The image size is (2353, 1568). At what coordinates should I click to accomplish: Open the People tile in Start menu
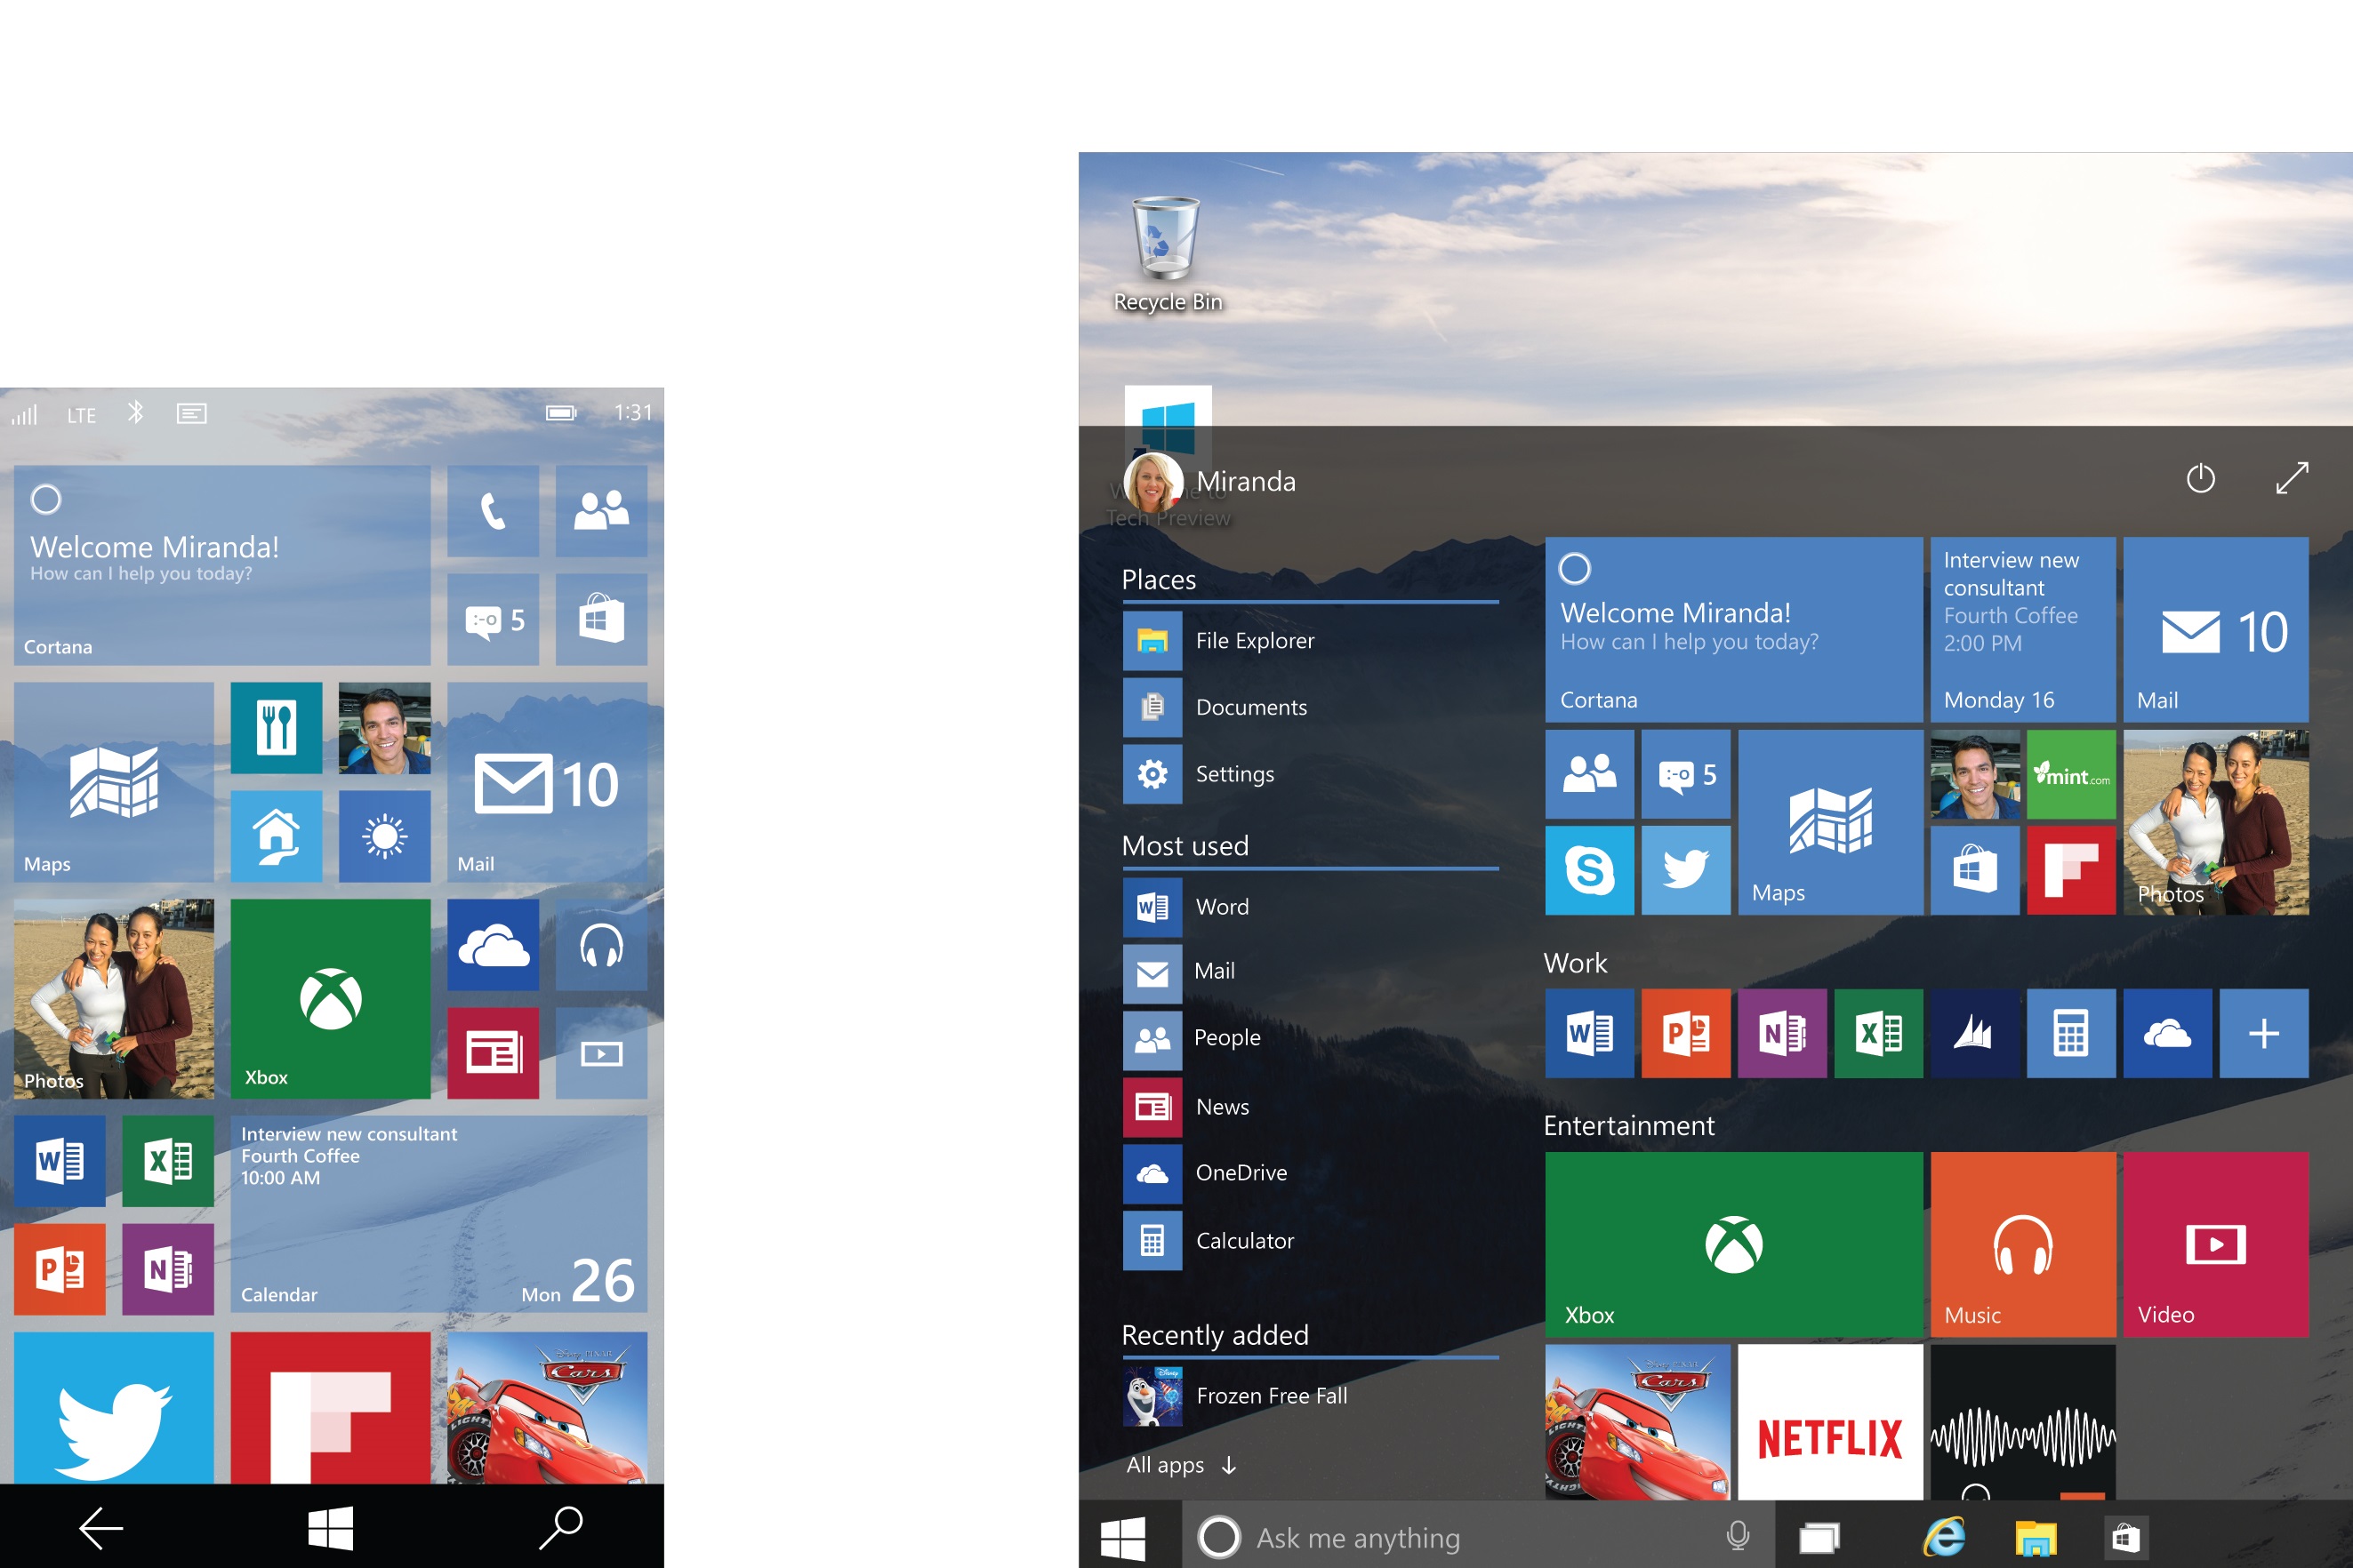[1590, 774]
